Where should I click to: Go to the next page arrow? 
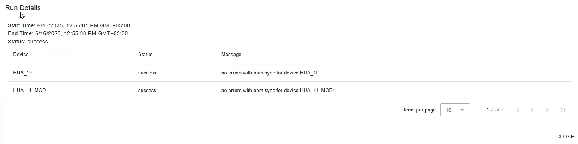(547, 110)
